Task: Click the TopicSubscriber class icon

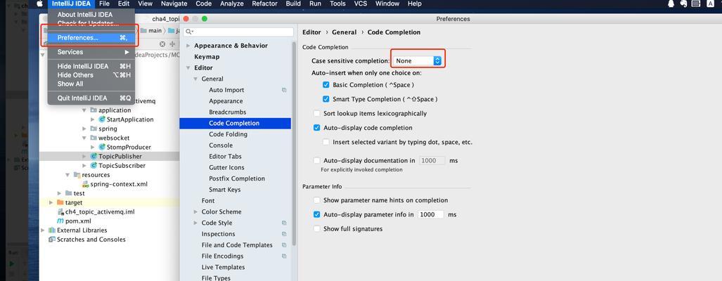Action: pyautogui.click(x=94, y=166)
